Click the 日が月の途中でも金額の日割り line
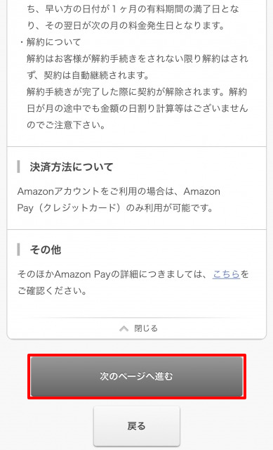 [138, 108]
